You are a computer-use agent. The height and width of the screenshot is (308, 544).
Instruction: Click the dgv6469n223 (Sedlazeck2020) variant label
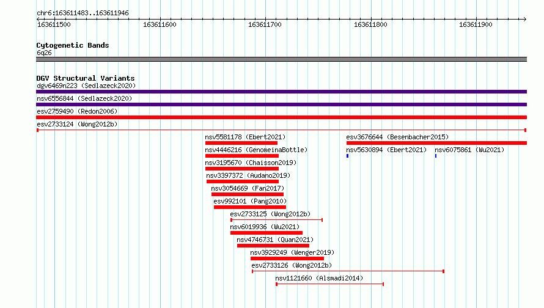tap(86, 86)
